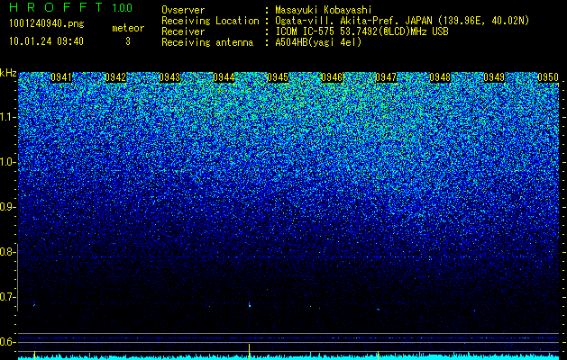Screen dimensions: 567x360
Task: Click the 0942 time marker
Action: click(115, 77)
